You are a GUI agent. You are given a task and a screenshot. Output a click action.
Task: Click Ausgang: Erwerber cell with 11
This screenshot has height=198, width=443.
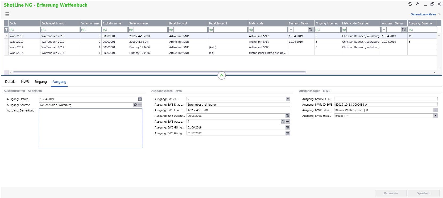[422, 36]
